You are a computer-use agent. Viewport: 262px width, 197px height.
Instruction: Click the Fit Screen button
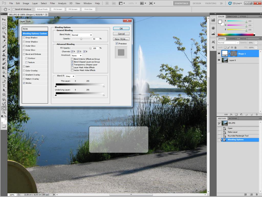click(x=58, y=9)
